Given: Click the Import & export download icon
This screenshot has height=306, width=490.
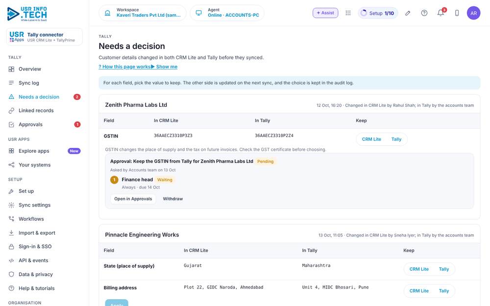Looking at the screenshot, I should coord(11,233).
